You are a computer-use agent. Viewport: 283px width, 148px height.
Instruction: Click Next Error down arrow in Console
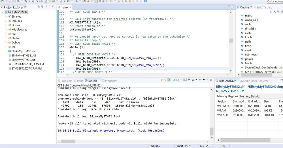pyautogui.click(x=162, y=80)
